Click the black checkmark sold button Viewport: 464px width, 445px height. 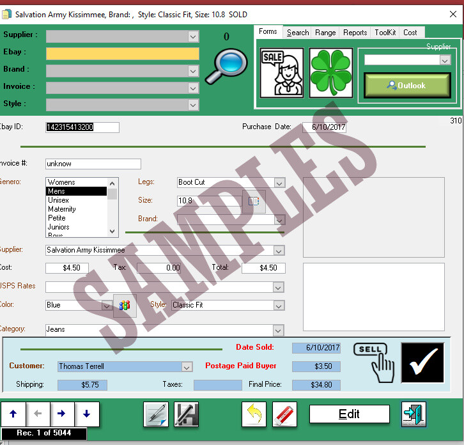422,363
